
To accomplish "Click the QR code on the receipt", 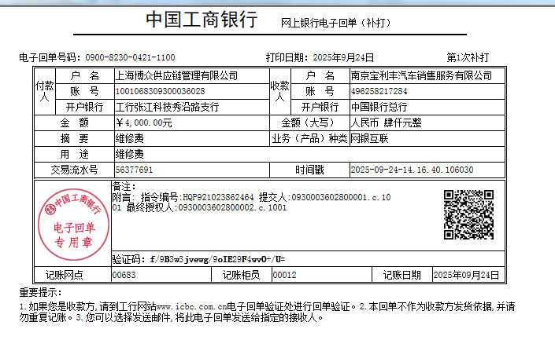I will pos(468,214).
